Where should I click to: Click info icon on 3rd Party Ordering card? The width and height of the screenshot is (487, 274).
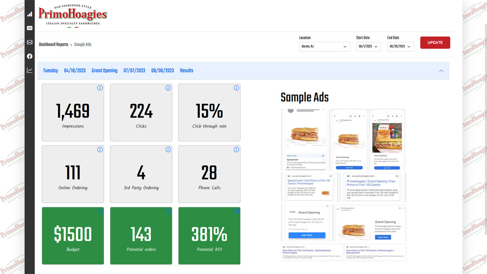pos(168,150)
